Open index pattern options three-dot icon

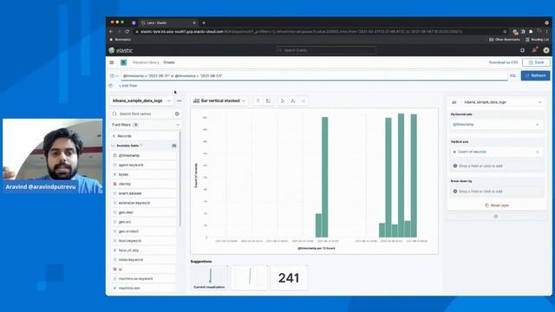pos(180,101)
